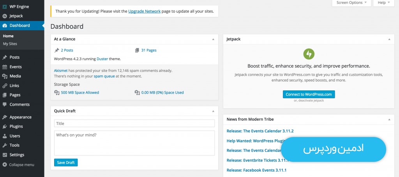Click the Save Draft button
The width and height of the screenshot is (399, 177).
[66, 163]
